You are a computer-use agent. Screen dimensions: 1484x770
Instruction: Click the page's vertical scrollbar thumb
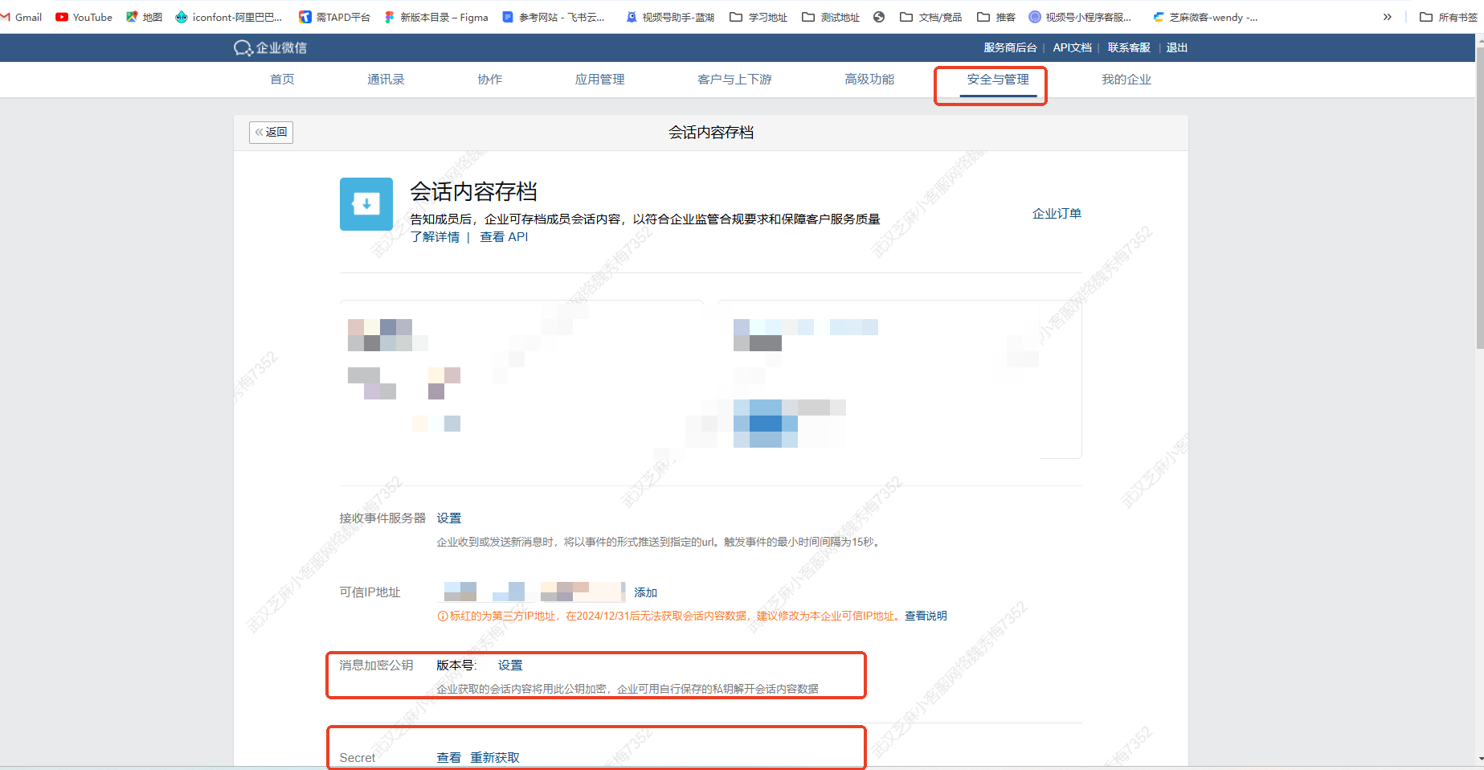coord(1480,199)
